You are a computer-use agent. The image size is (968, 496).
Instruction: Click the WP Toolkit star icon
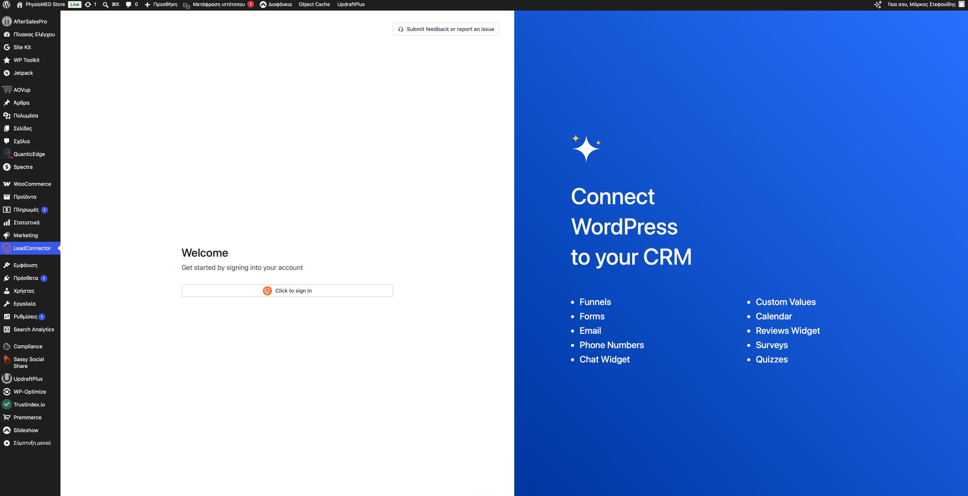tap(7, 60)
